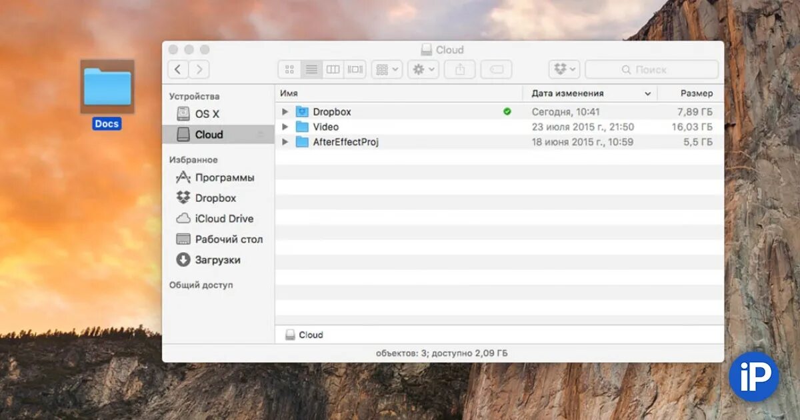The height and width of the screenshot is (420, 800).
Task: Select the Dropbox folder icon in list
Action: tap(303, 112)
